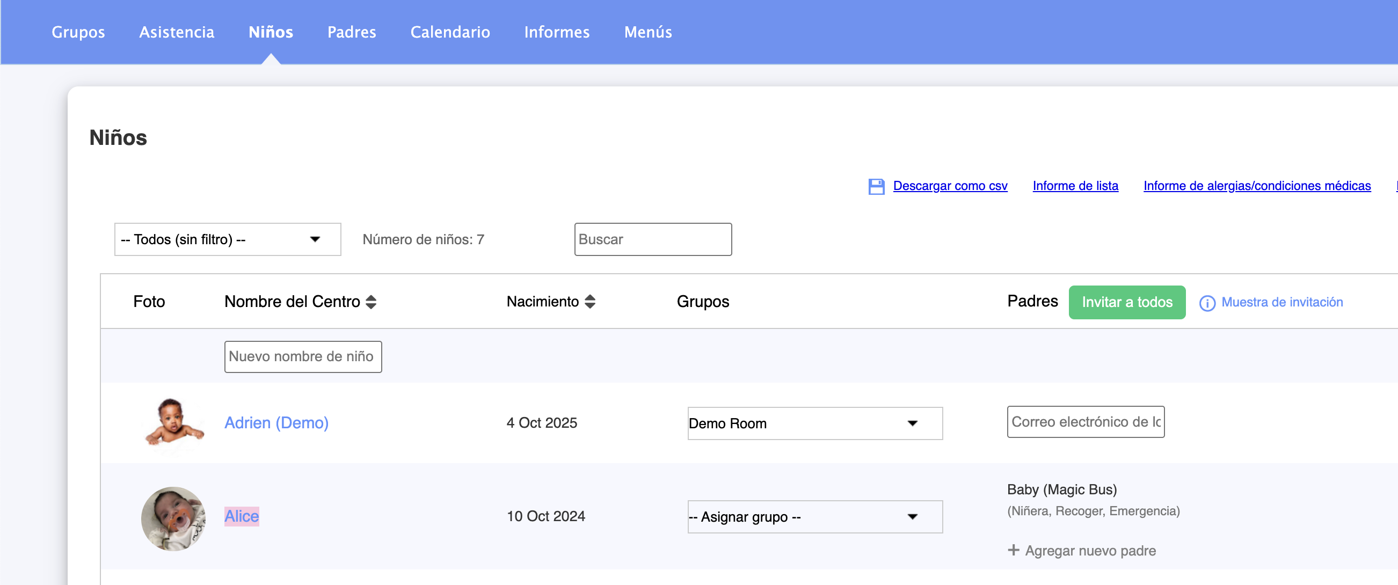Switch to the Asistencia tab
This screenshot has width=1398, height=585.
point(177,32)
